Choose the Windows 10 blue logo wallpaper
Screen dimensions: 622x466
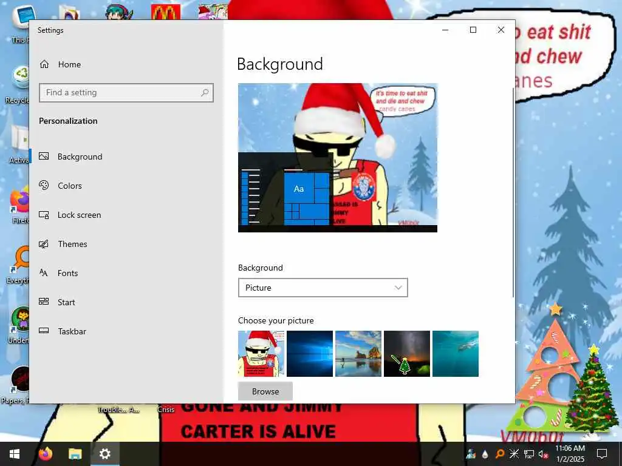click(309, 354)
